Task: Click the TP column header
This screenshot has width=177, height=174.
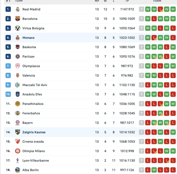Action: (127, 1)
